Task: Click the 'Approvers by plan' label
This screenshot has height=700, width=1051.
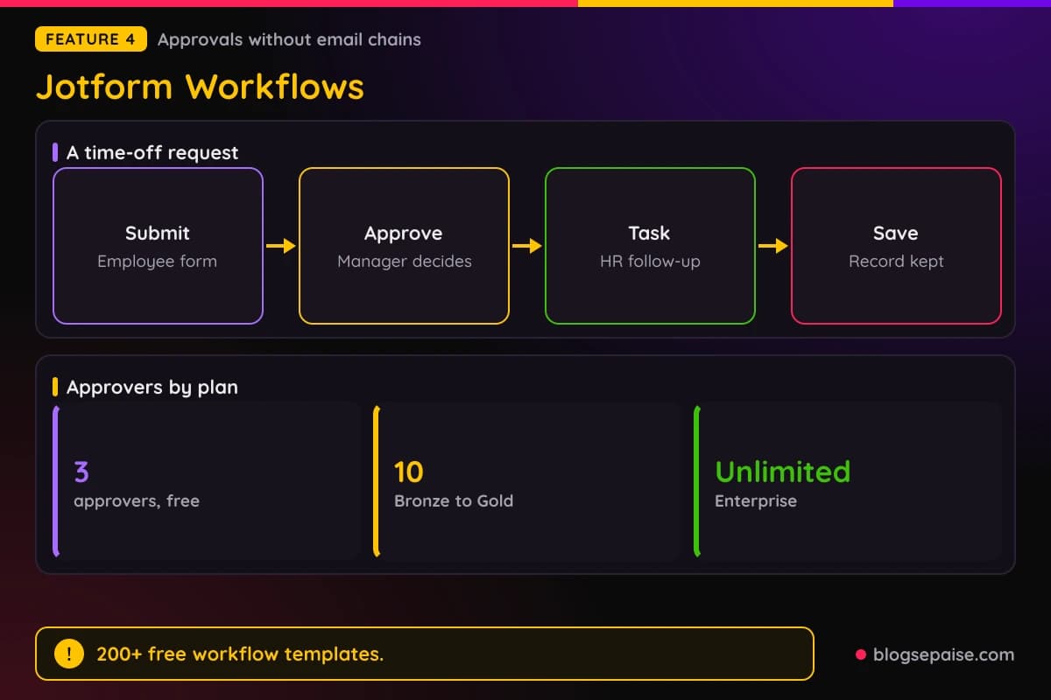Action: coord(152,387)
